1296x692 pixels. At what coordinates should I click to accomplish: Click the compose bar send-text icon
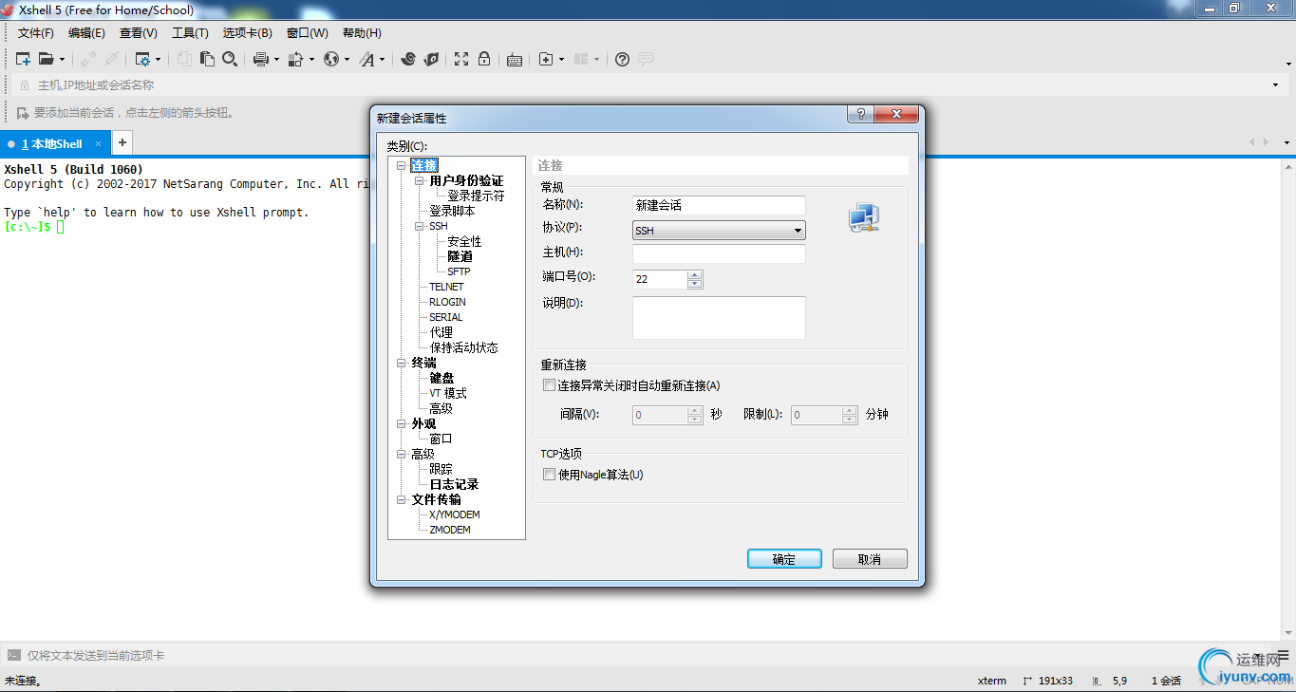coord(14,655)
